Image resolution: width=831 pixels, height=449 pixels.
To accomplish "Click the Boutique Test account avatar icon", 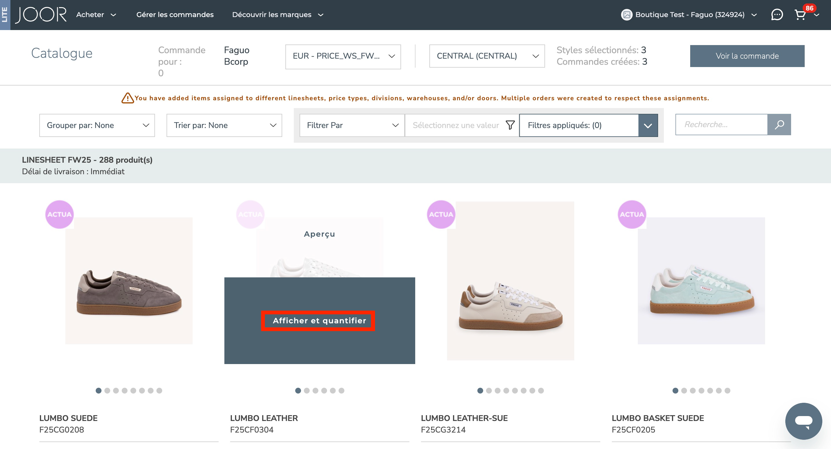I will 627,15.
